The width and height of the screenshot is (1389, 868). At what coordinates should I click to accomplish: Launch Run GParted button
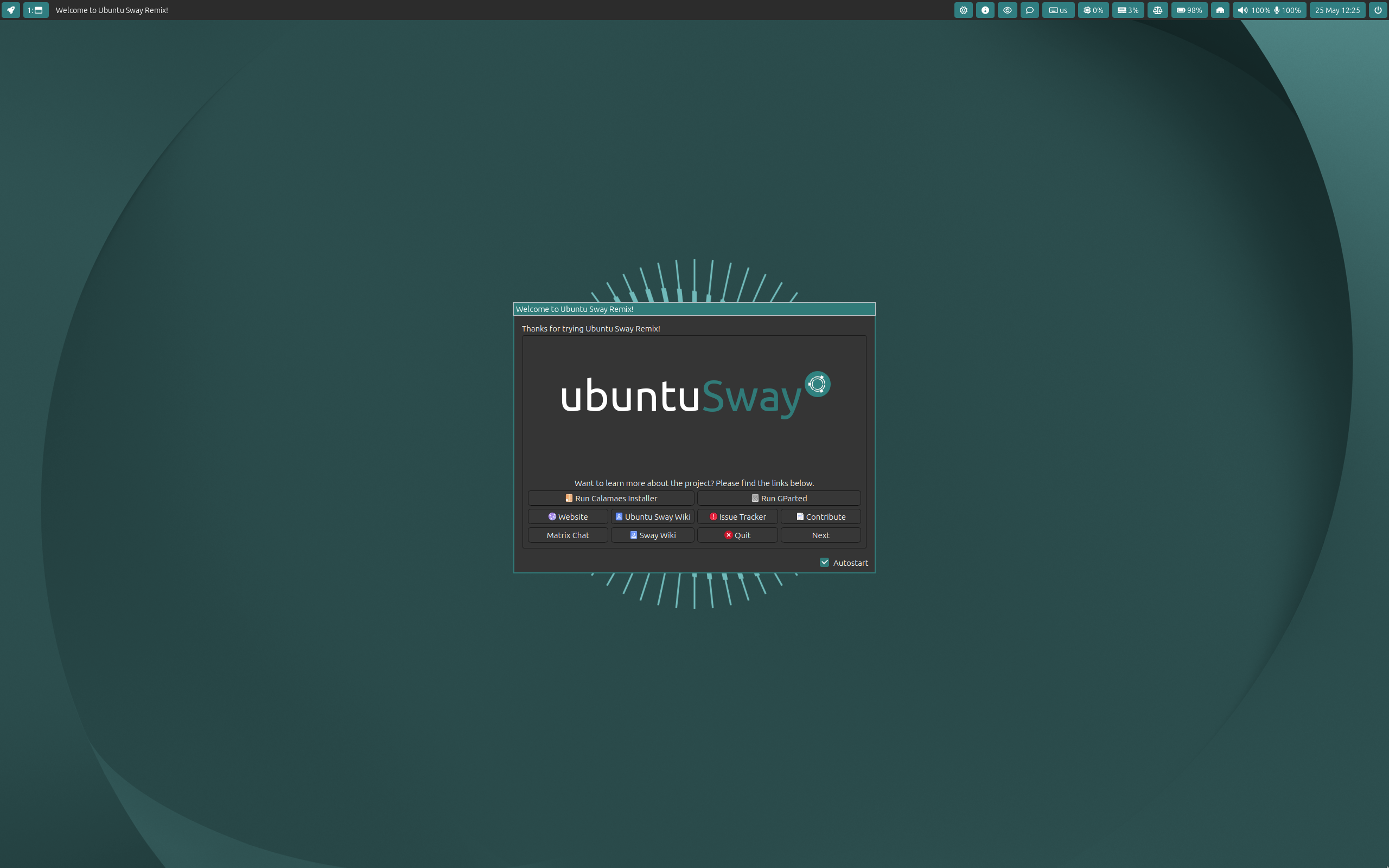point(779,499)
